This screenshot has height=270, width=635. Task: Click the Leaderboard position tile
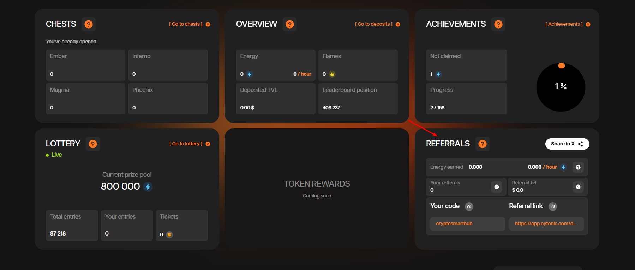pyautogui.click(x=358, y=99)
